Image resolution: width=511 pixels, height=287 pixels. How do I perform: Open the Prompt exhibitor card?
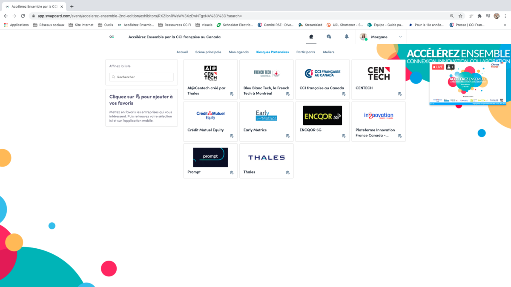pyautogui.click(x=210, y=161)
